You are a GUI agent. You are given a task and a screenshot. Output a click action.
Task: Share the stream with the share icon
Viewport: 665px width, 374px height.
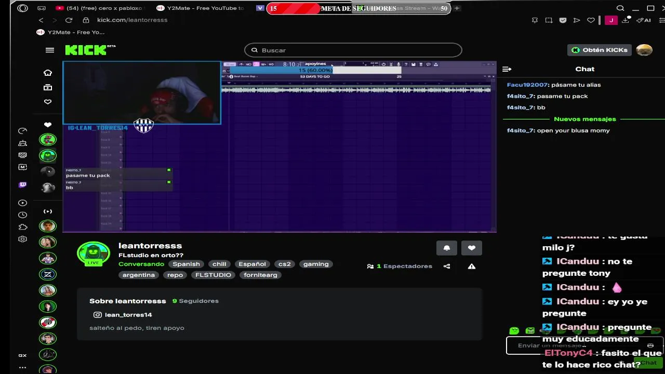(x=447, y=266)
